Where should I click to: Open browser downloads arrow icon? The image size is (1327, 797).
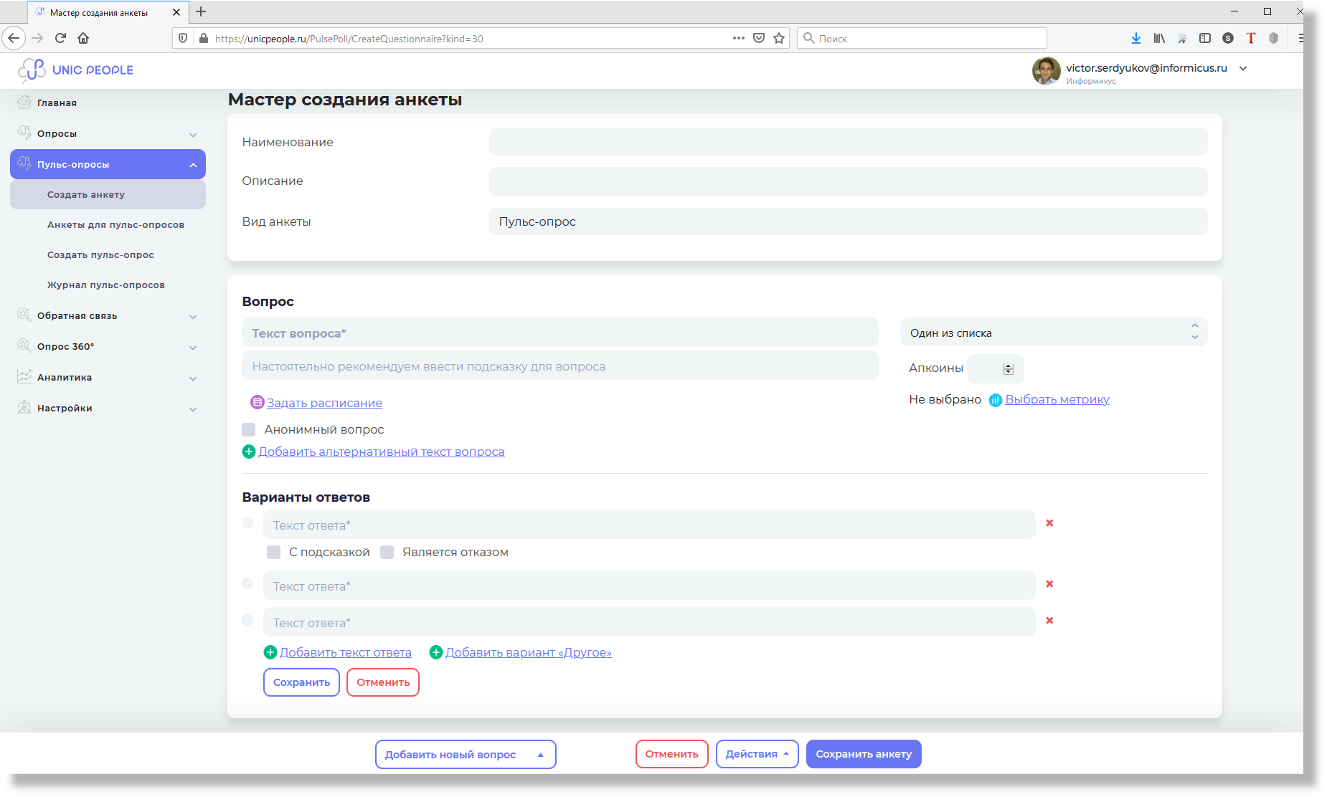coord(1135,39)
